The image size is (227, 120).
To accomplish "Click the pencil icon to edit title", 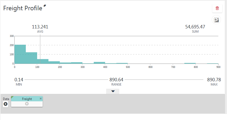I will pos(45,6).
